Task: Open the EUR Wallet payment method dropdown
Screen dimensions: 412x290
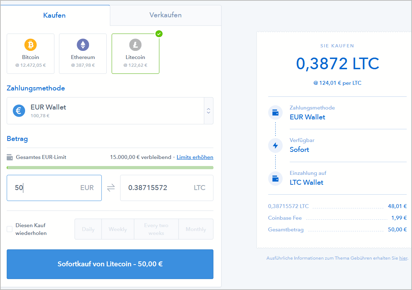Action: coord(105,111)
